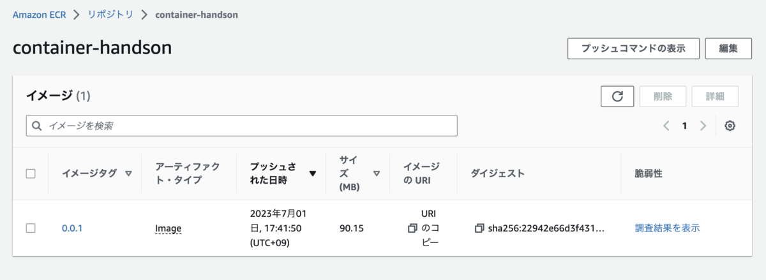Open image tag 0.0.1 link

click(x=72, y=228)
